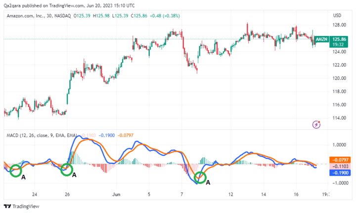Click the close value C125.86 in header

[x=139, y=16]
